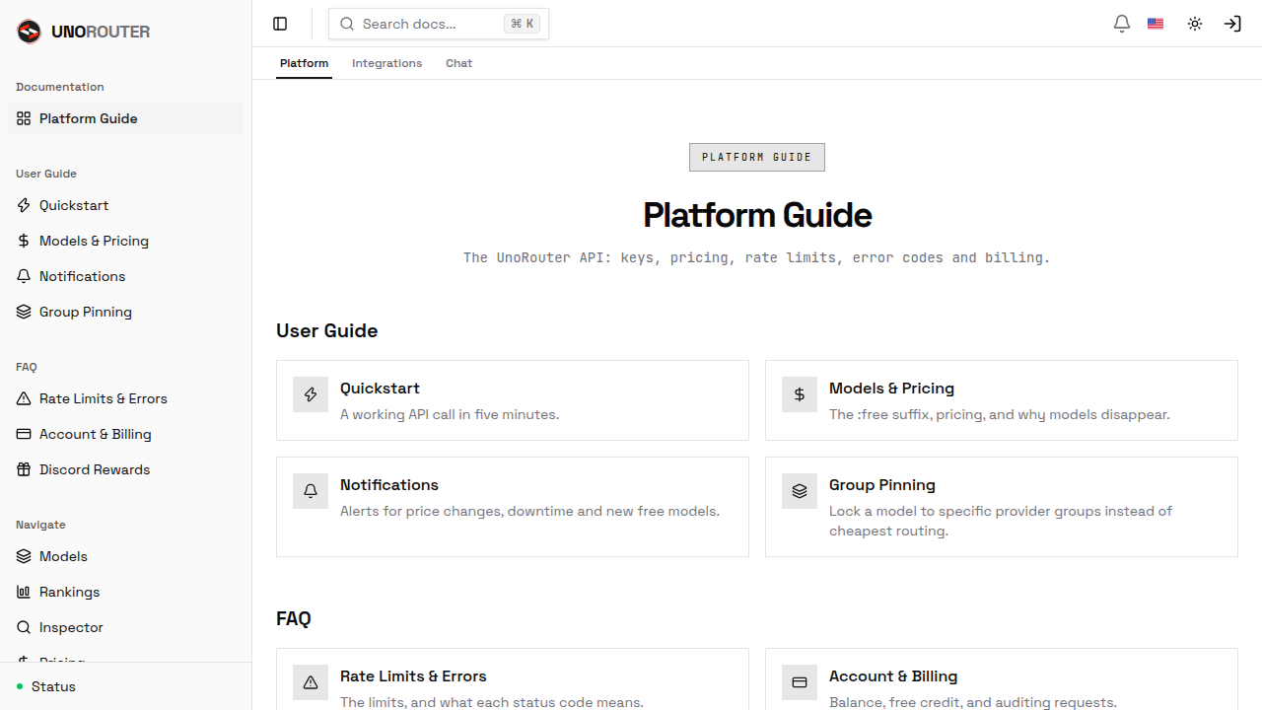
Task: Click the Quickstart card lightning icon
Action: click(311, 394)
